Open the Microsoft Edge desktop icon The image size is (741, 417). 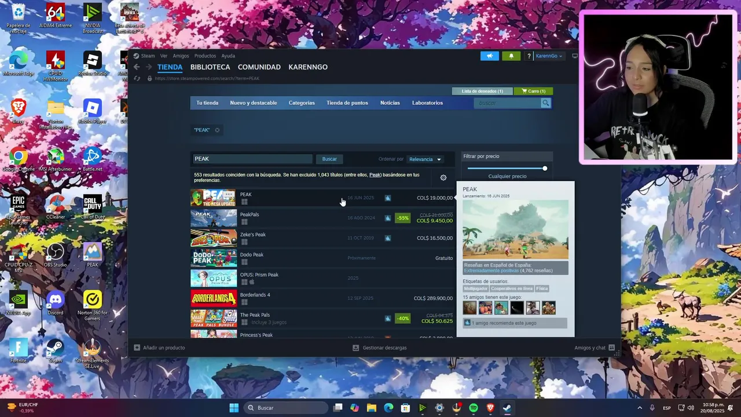[x=19, y=64]
